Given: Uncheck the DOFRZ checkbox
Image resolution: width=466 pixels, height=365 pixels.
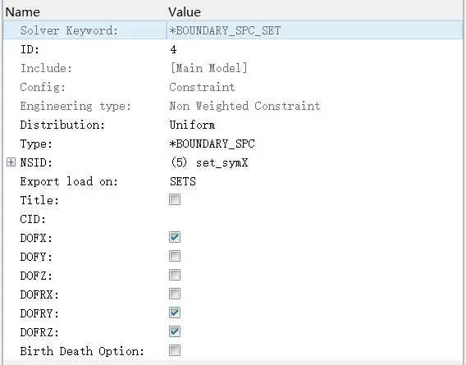Looking at the screenshot, I should [175, 331].
